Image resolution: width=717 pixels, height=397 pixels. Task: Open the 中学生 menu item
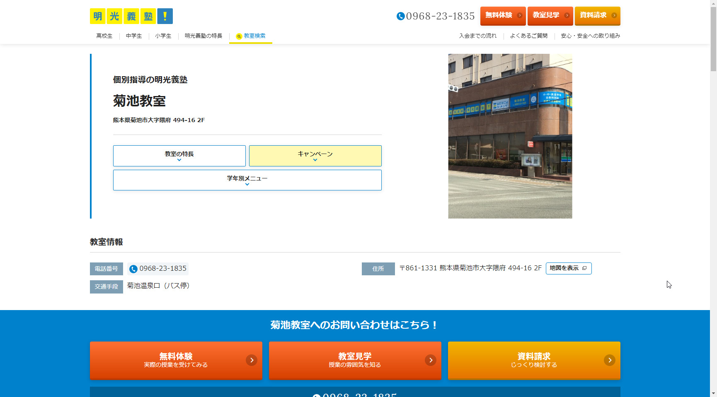click(x=134, y=36)
